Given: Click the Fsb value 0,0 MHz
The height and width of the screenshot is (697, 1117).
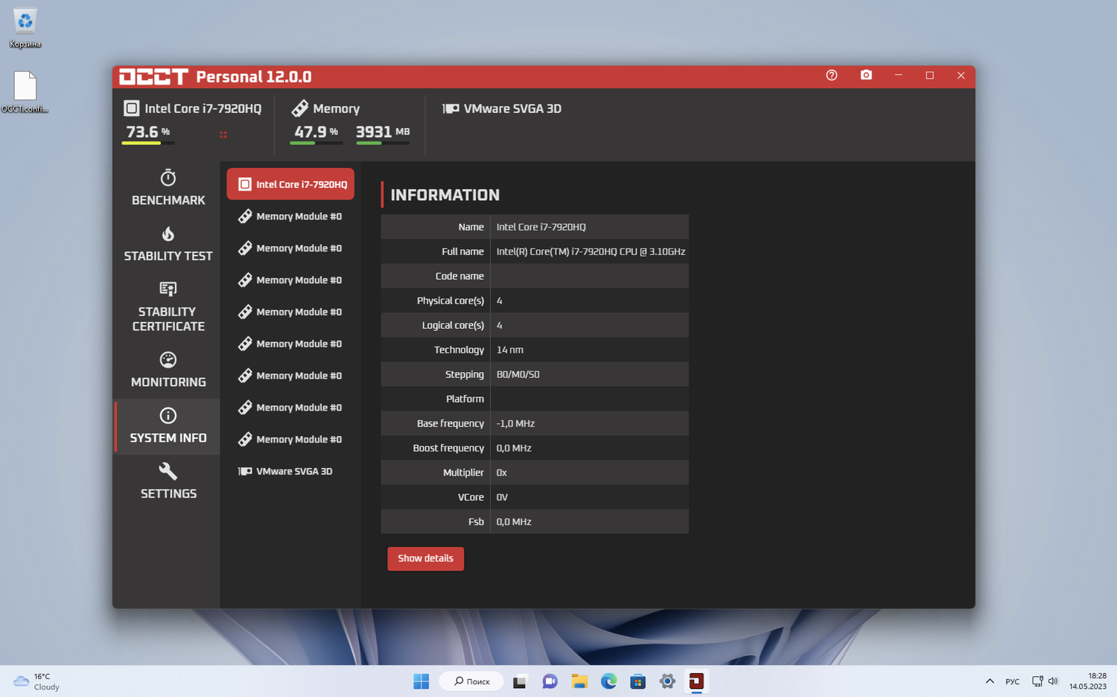Looking at the screenshot, I should [x=514, y=521].
